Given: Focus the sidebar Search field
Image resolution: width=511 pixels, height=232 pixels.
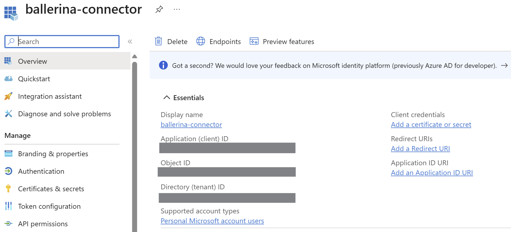Looking at the screenshot, I should (62, 42).
